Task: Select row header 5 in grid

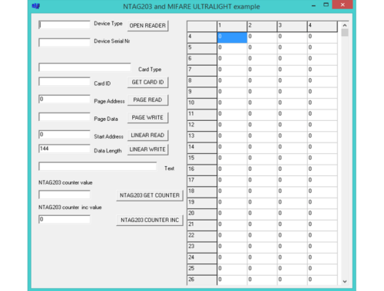Action: click(x=202, y=48)
